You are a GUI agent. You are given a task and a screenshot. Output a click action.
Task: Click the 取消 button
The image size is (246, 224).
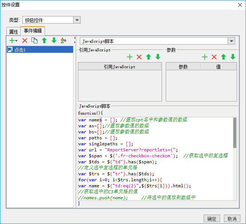(232, 219)
